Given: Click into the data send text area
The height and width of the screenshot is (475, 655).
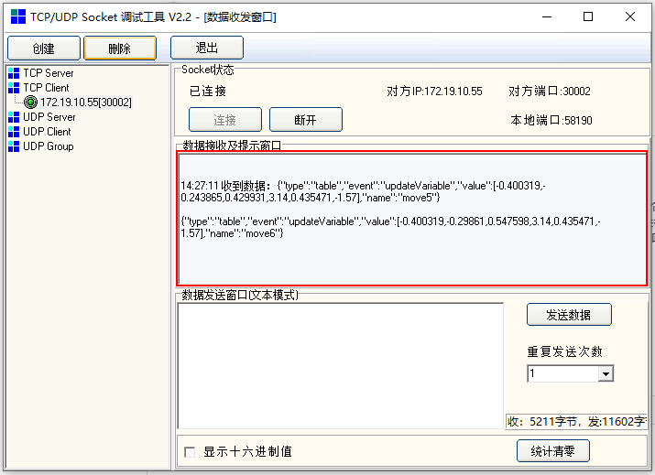Looking at the screenshot, I should 341,366.
